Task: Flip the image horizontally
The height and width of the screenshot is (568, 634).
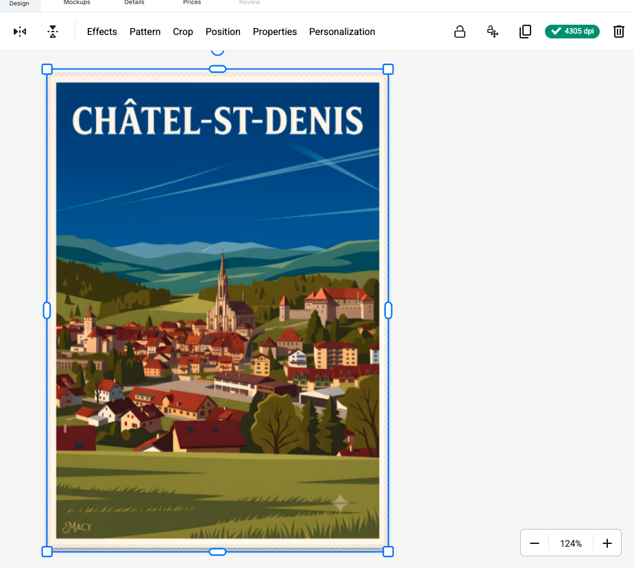Action: click(x=20, y=32)
